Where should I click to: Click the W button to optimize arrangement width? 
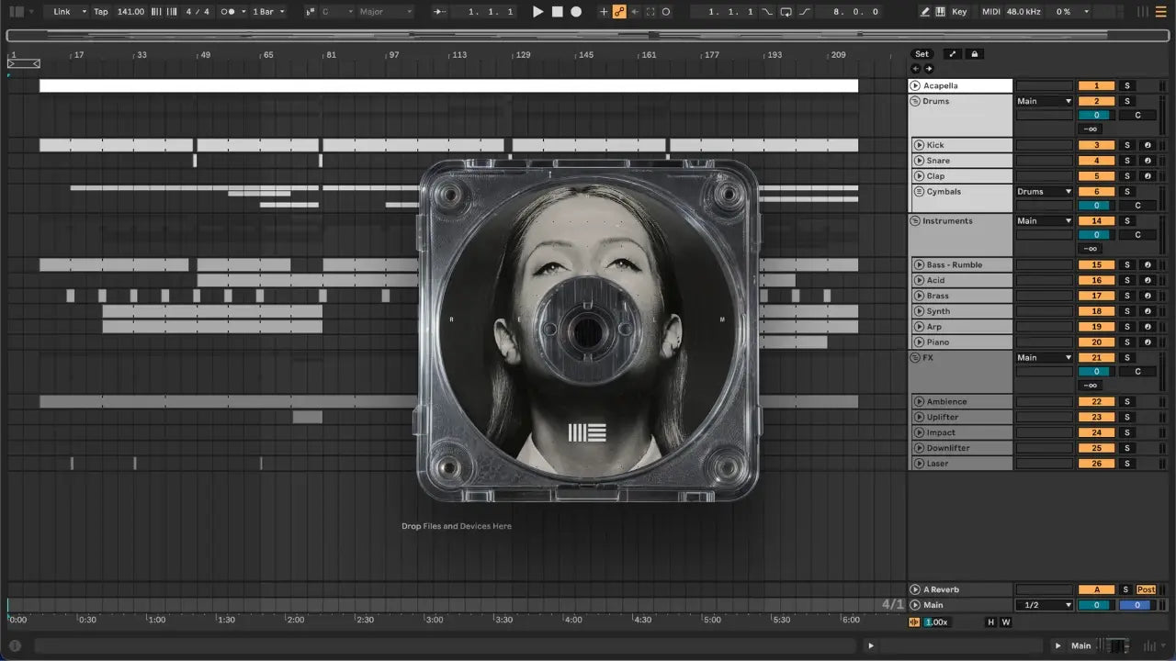(1006, 622)
